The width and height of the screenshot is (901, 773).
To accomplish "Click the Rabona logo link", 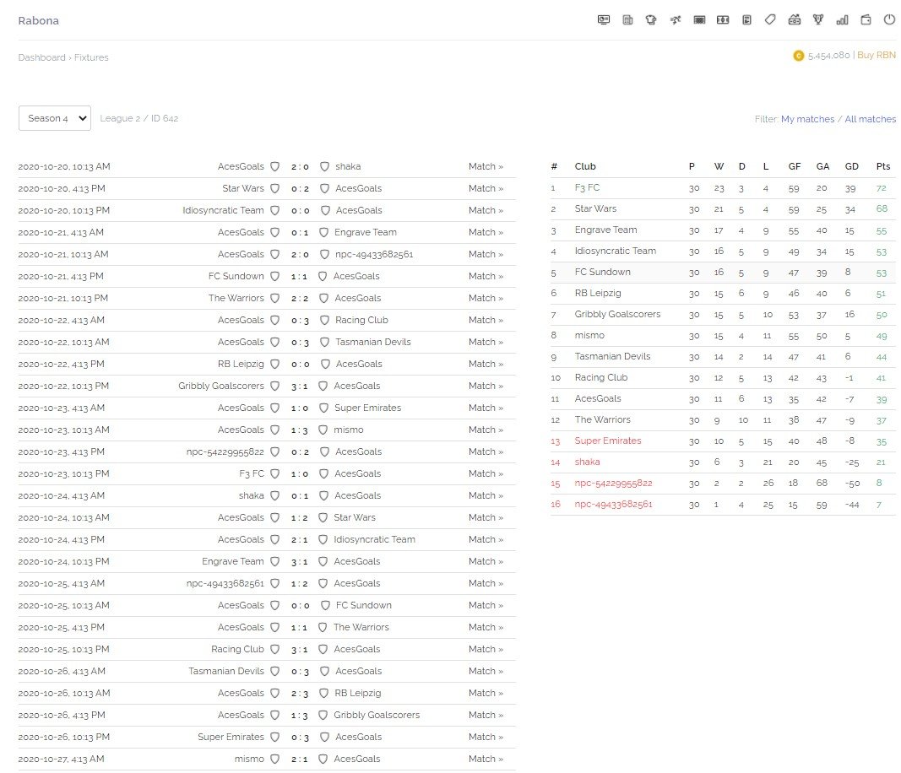I will point(39,20).
